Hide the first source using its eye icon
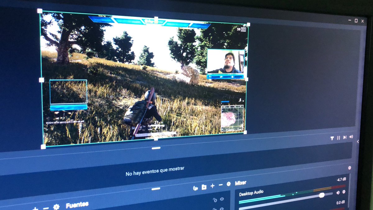 coord(222,199)
